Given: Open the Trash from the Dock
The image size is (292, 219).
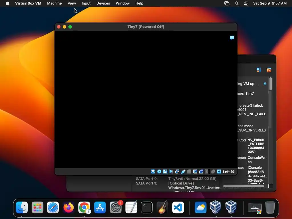Looking at the screenshot, I should click(x=270, y=207).
